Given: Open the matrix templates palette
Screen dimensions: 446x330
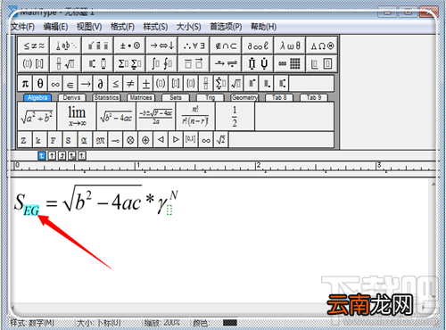Looking at the screenshot, I should 290,63.
